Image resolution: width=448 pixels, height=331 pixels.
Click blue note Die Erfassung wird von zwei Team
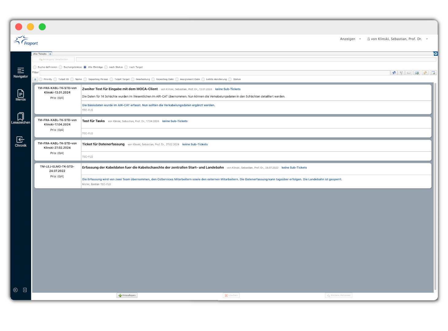pos(212,179)
